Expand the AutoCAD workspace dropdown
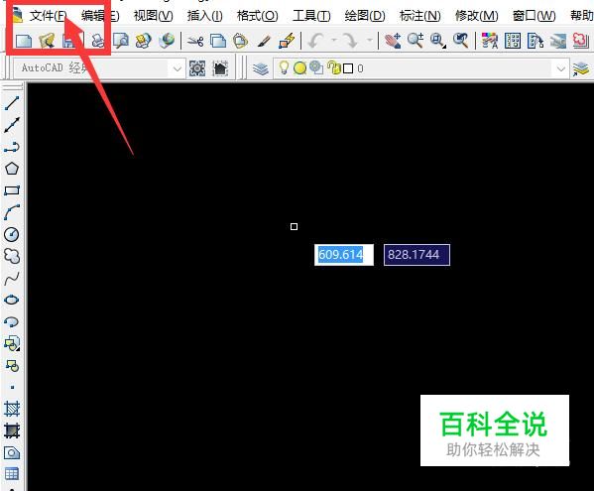This screenshot has height=491, width=594. click(177, 68)
